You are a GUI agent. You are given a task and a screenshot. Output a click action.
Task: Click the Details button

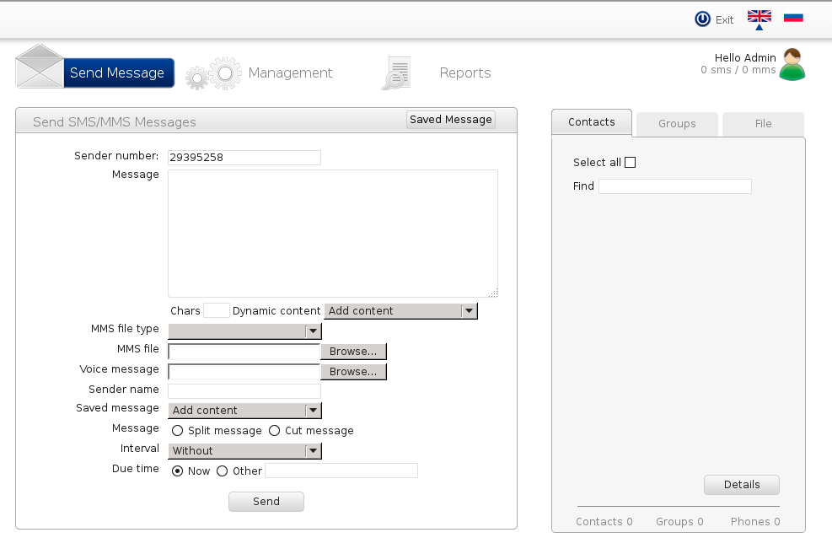[741, 485]
